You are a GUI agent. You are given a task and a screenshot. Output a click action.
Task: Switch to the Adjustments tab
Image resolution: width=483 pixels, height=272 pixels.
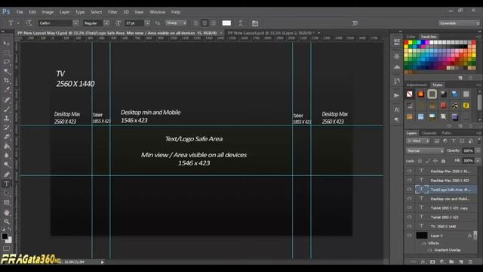(417, 85)
